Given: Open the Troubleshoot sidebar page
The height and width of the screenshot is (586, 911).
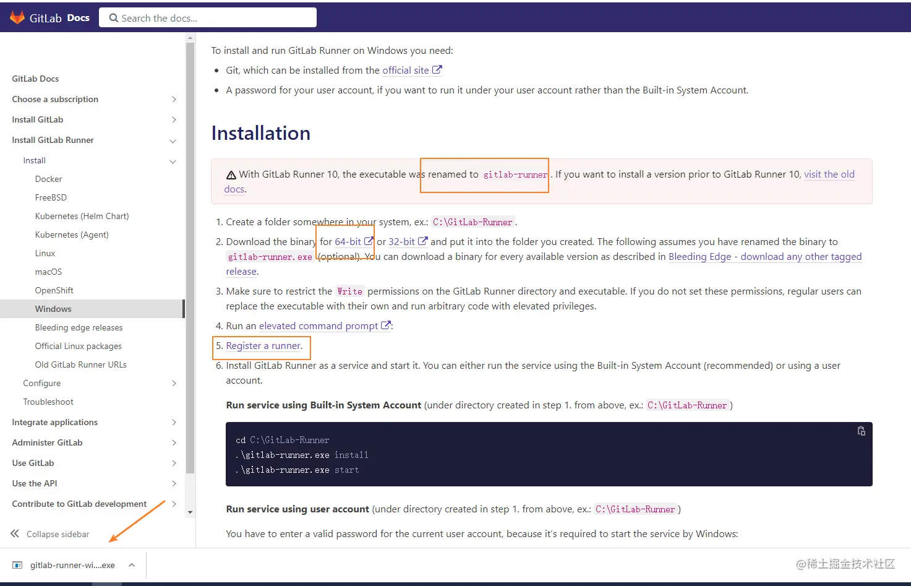Looking at the screenshot, I should point(48,402).
